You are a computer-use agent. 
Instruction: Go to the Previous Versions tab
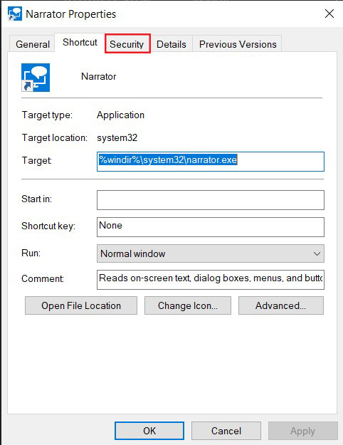(x=238, y=44)
